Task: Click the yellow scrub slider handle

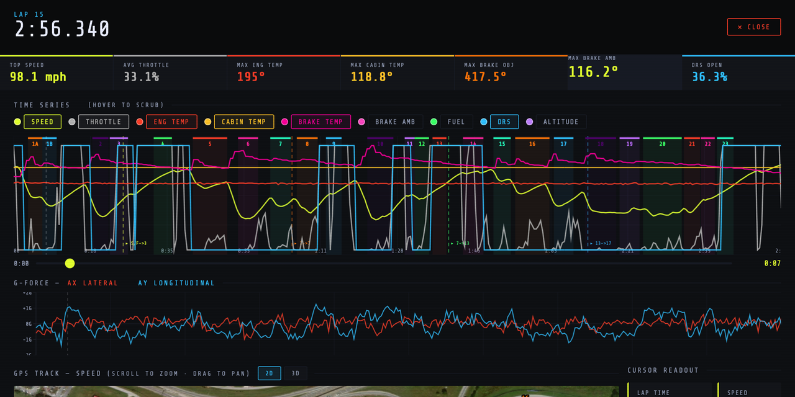Action: tap(70, 264)
